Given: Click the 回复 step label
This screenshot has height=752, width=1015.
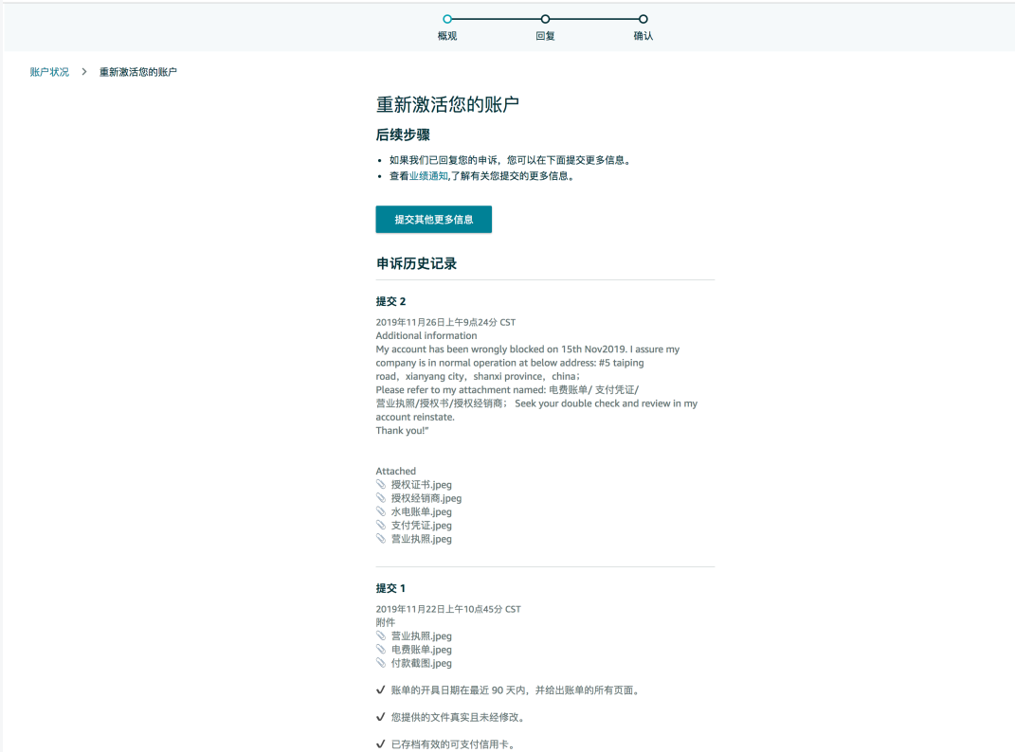Looking at the screenshot, I should click(545, 36).
